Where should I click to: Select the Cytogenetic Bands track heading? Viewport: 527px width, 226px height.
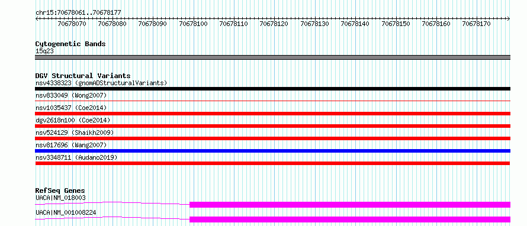(x=70, y=44)
